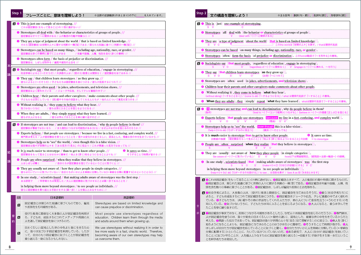In Step 1, click 'Stereotypes can be based on many things'
Image resolution: width=361 pixels, height=255 pixels.
78,50
